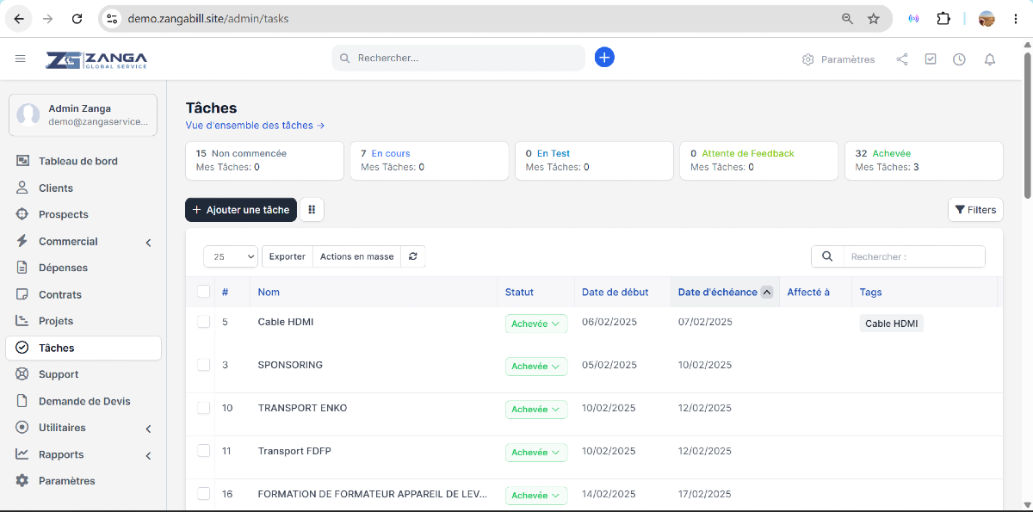Click the Zanga Global Service logo
The image size is (1033, 512).
(x=96, y=59)
